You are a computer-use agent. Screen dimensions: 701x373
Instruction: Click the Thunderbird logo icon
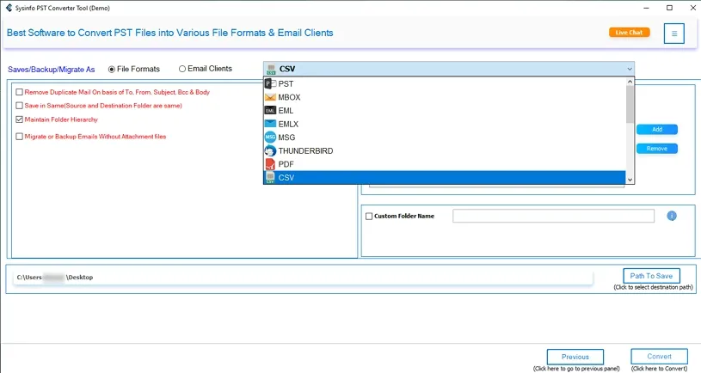270,151
